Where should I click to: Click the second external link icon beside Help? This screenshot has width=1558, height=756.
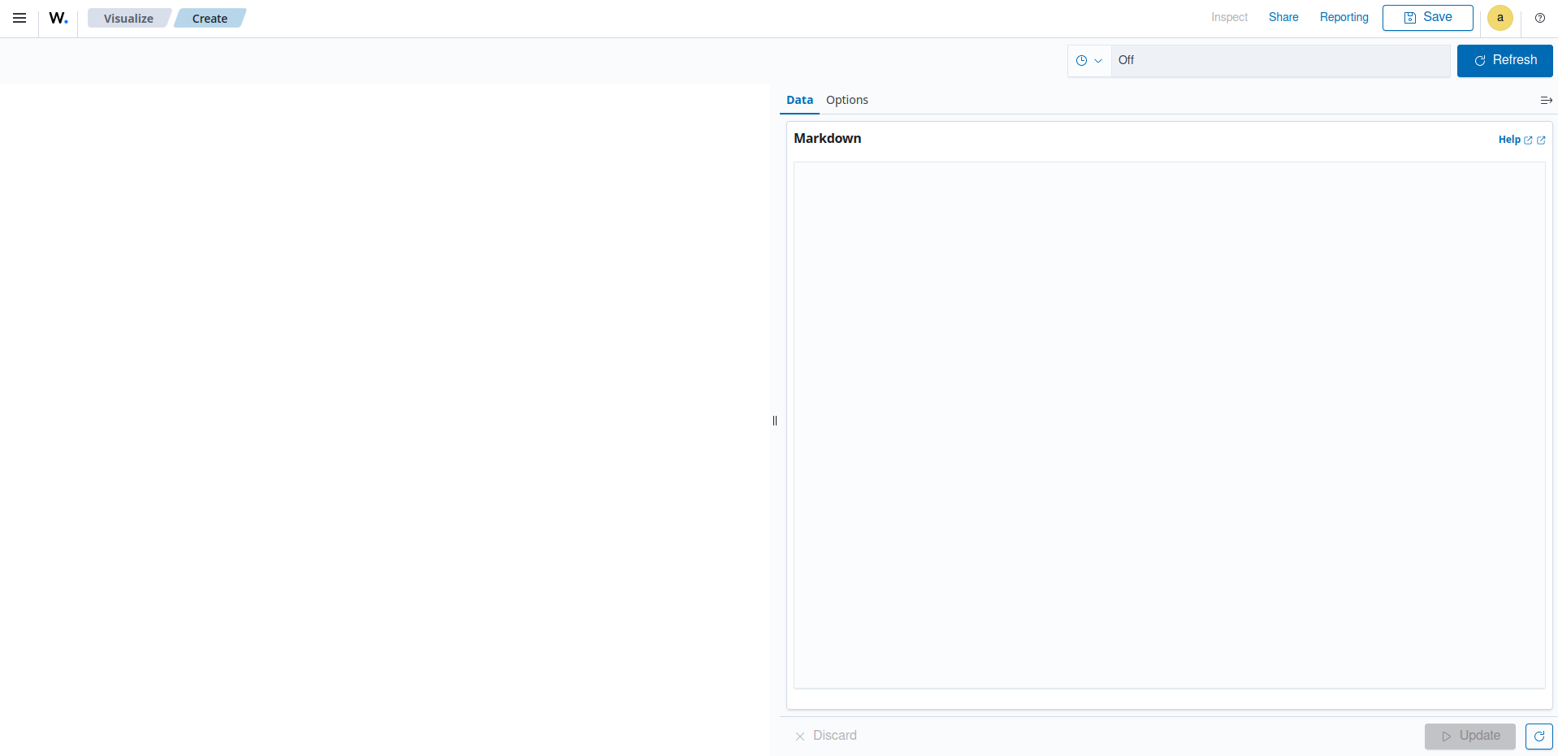pos(1541,140)
